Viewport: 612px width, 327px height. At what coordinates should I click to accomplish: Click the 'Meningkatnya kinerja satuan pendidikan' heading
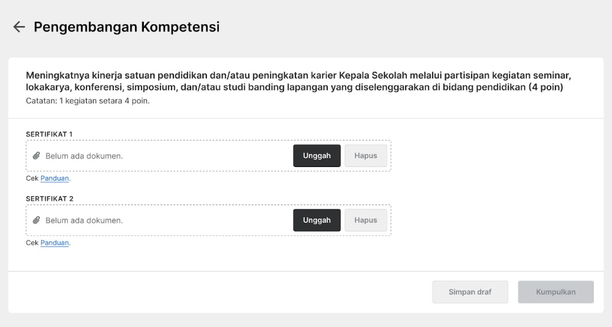click(x=298, y=81)
